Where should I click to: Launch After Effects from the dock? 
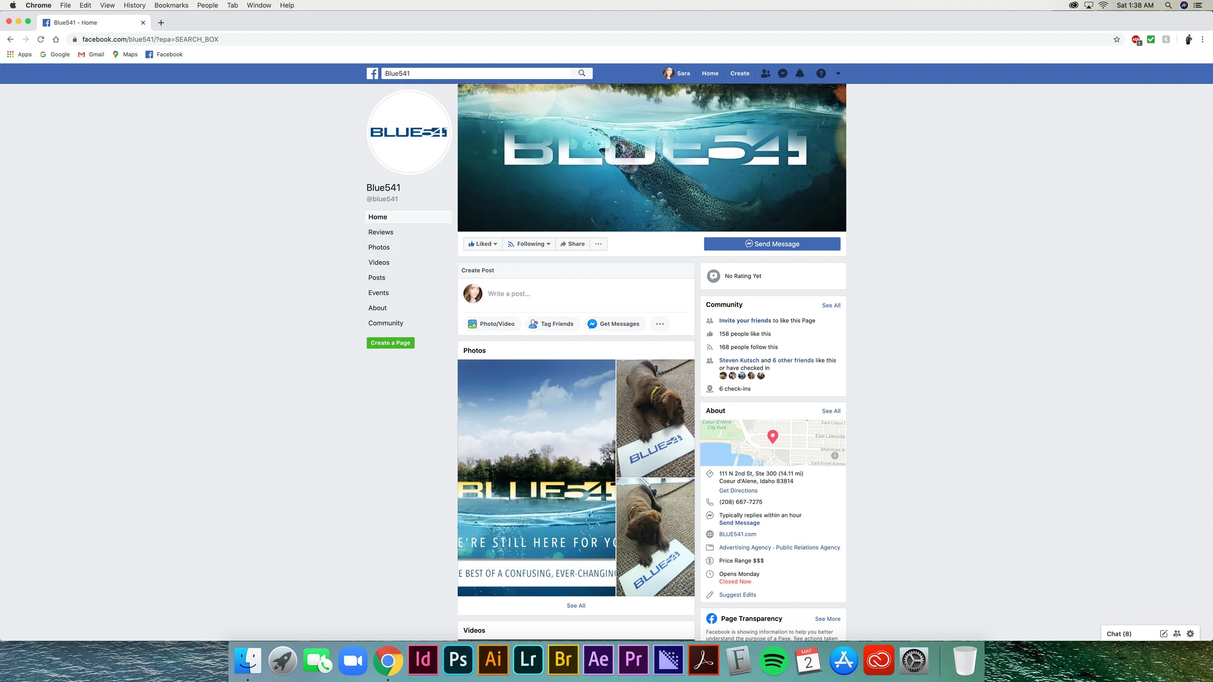click(x=598, y=660)
